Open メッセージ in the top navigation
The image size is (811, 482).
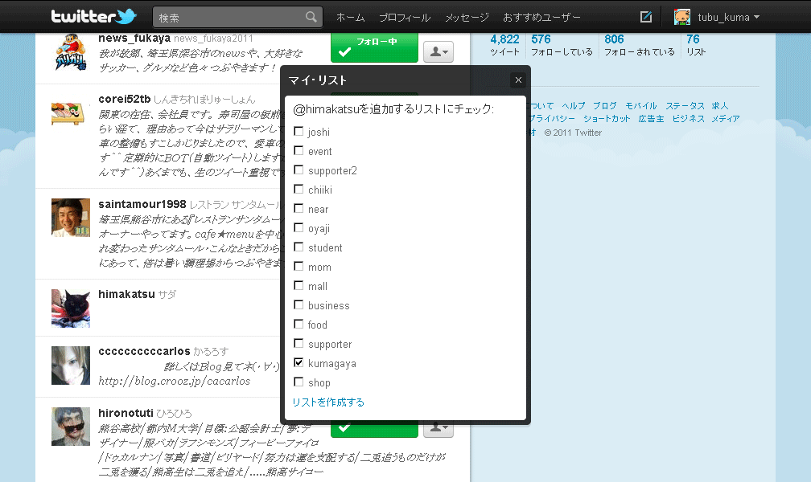467,18
